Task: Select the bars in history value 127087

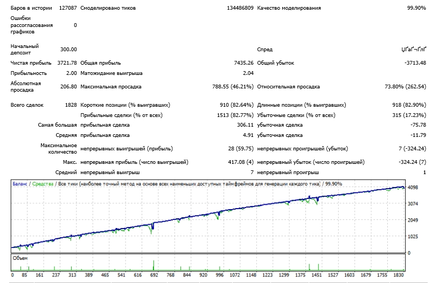Action: (68, 8)
